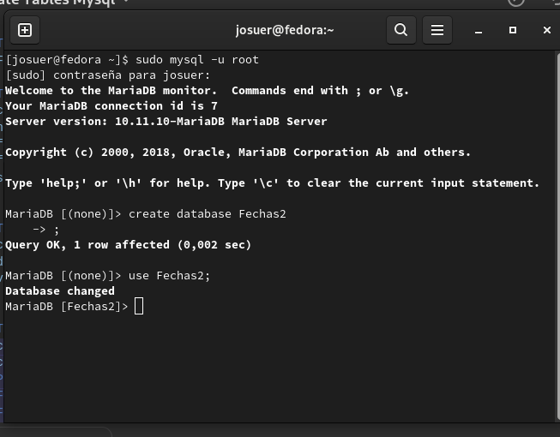Image resolution: width=560 pixels, height=437 pixels.
Task: Click the 'sudo mysql -u root' command text
Action: click(196, 60)
